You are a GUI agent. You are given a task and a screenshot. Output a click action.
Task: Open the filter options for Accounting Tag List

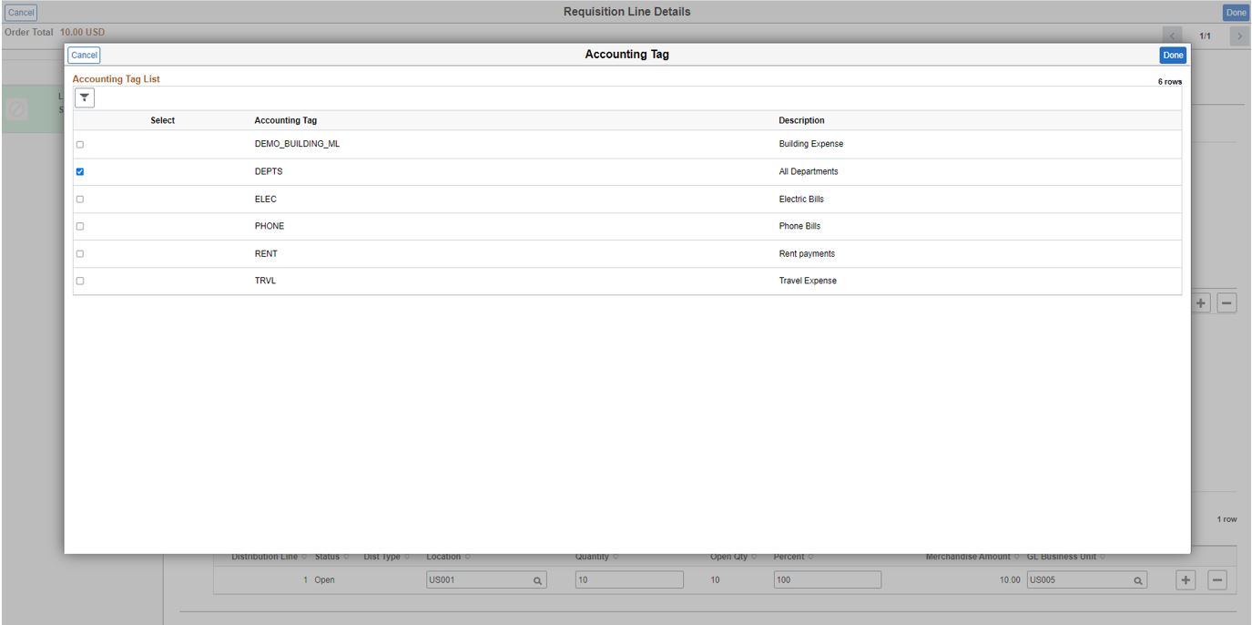pos(83,99)
